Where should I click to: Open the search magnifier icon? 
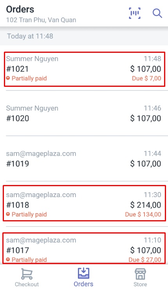click(157, 13)
